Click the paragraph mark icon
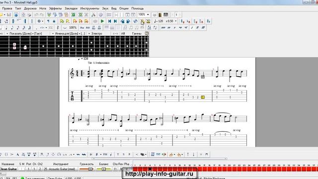The height and width of the screenshot is (179, 318). point(48,21)
